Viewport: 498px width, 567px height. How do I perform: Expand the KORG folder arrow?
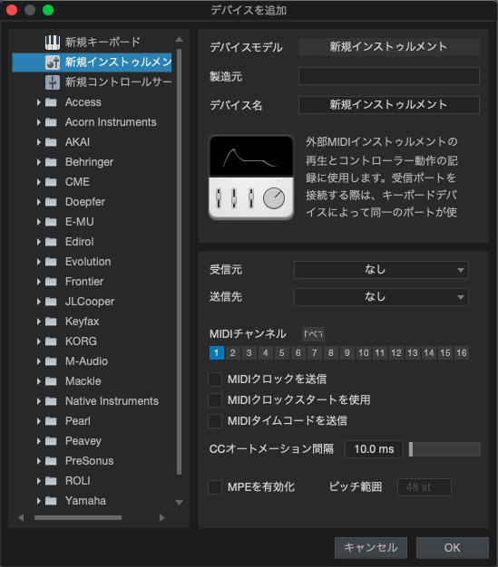pos(38,341)
